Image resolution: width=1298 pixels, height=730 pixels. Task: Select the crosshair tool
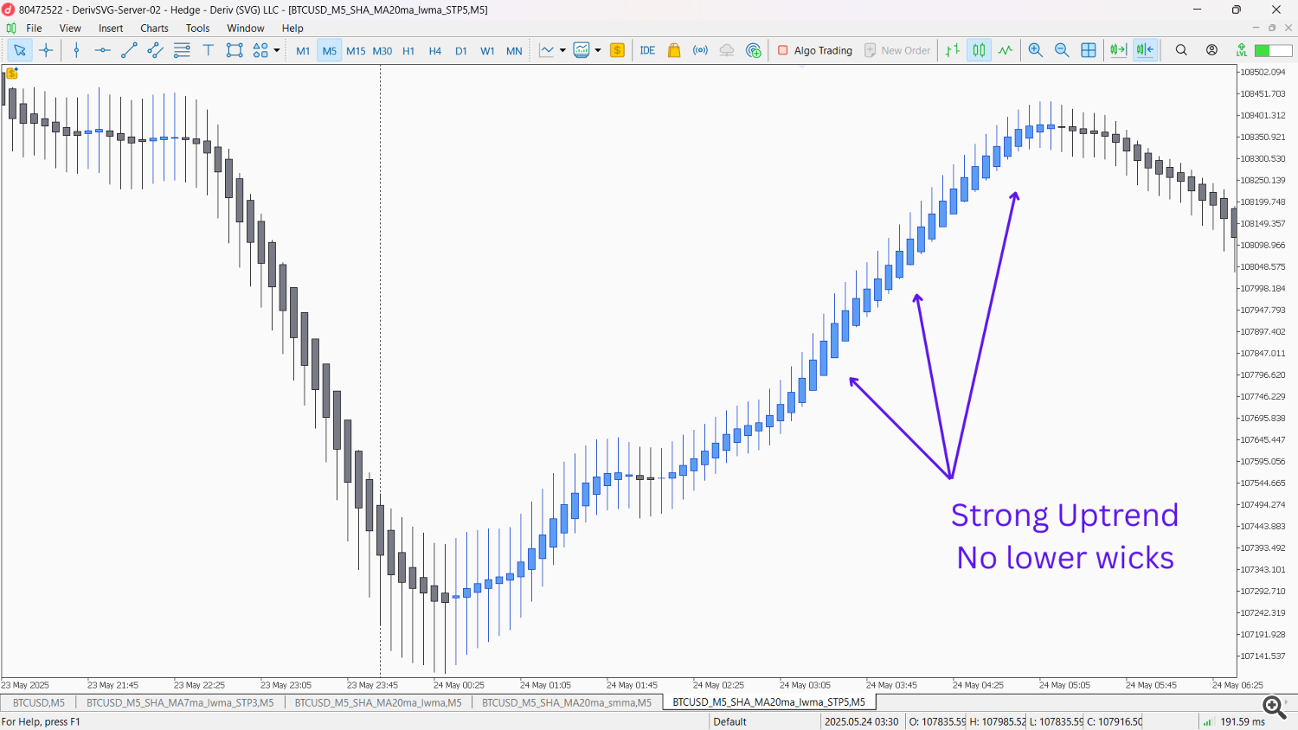[47, 50]
